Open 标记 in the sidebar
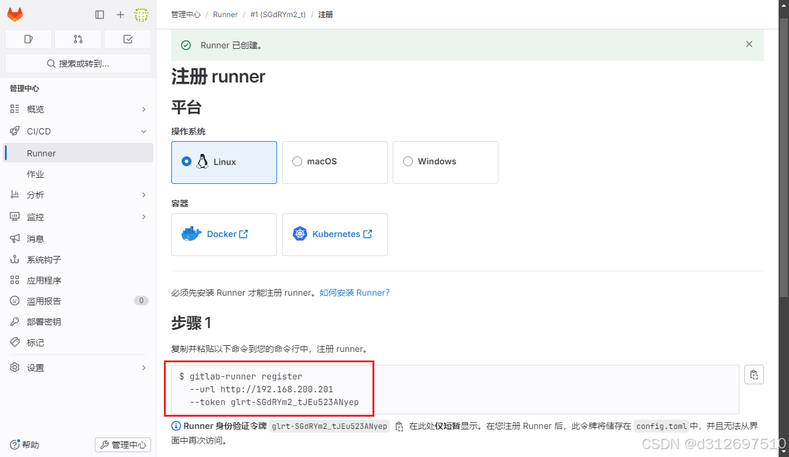This screenshot has width=789, height=457. pyautogui.click(x=78, y=343)
